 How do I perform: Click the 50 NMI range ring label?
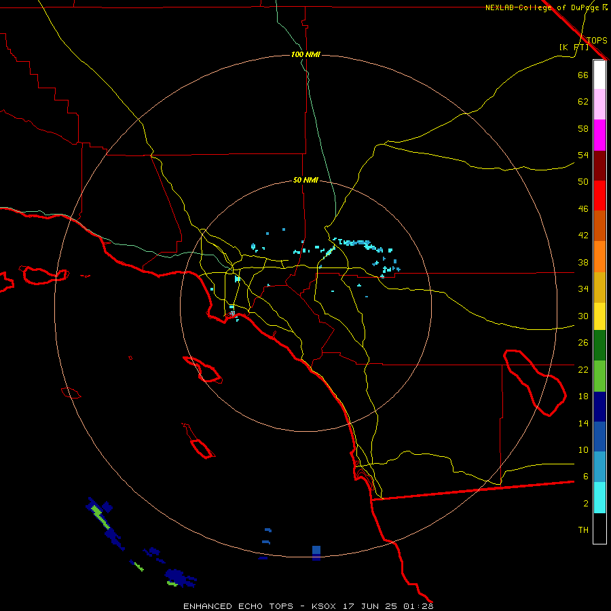pyautogui.click(x=305, y=180)
